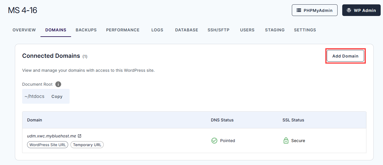Screen dimensions: 383x165
Task: Click the 'View and manage your domains' description
Action: tap(88, 70)
